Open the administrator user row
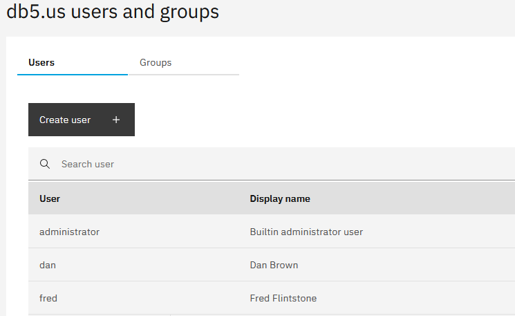515x316 pixels. (272, 232)
